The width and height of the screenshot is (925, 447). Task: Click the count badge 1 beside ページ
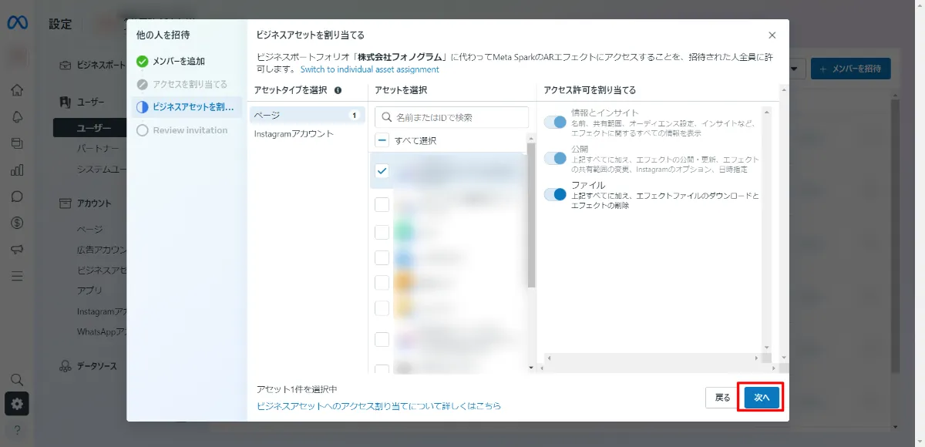tap(355, 116)
